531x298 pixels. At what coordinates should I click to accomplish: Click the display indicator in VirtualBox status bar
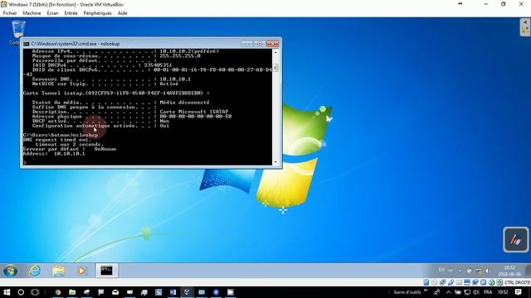tap(467, 282)
